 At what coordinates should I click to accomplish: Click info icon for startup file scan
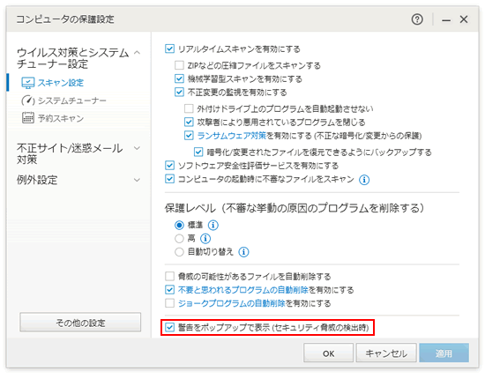point(364,180)
